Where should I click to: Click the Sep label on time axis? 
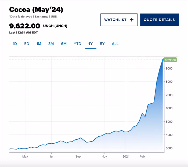click(78, 156)
